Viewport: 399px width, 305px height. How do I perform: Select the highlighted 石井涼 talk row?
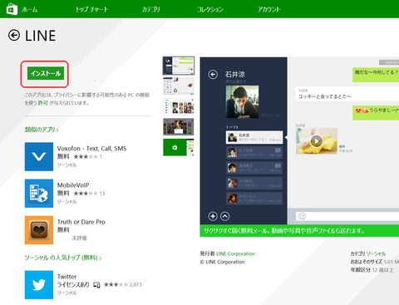[254, 137]
